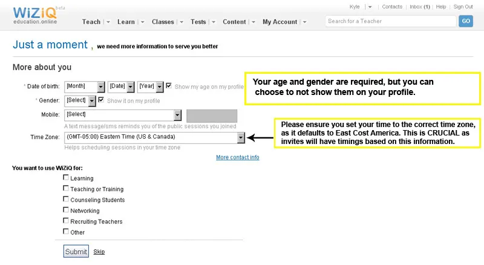The height and width of the screenshot is (265, 484).
Task: Uncheck Show my age on my profile
Action: [x=169, y=86]
